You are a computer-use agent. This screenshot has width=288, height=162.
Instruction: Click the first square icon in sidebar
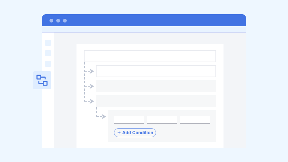48,43
